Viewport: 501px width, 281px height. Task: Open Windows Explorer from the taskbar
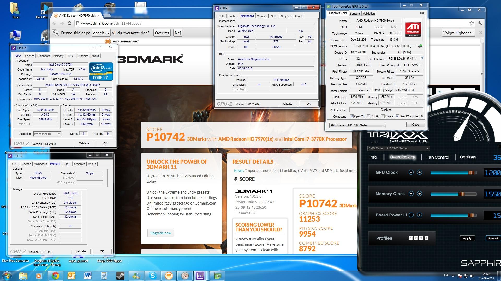click(x=23, y=276)
